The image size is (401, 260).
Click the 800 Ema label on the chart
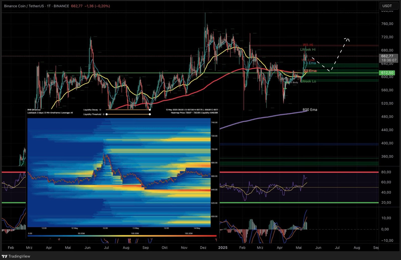[310, 110]
